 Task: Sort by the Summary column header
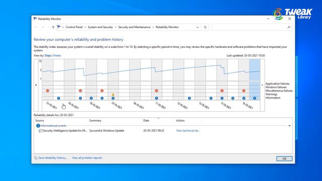pos(95,121)
